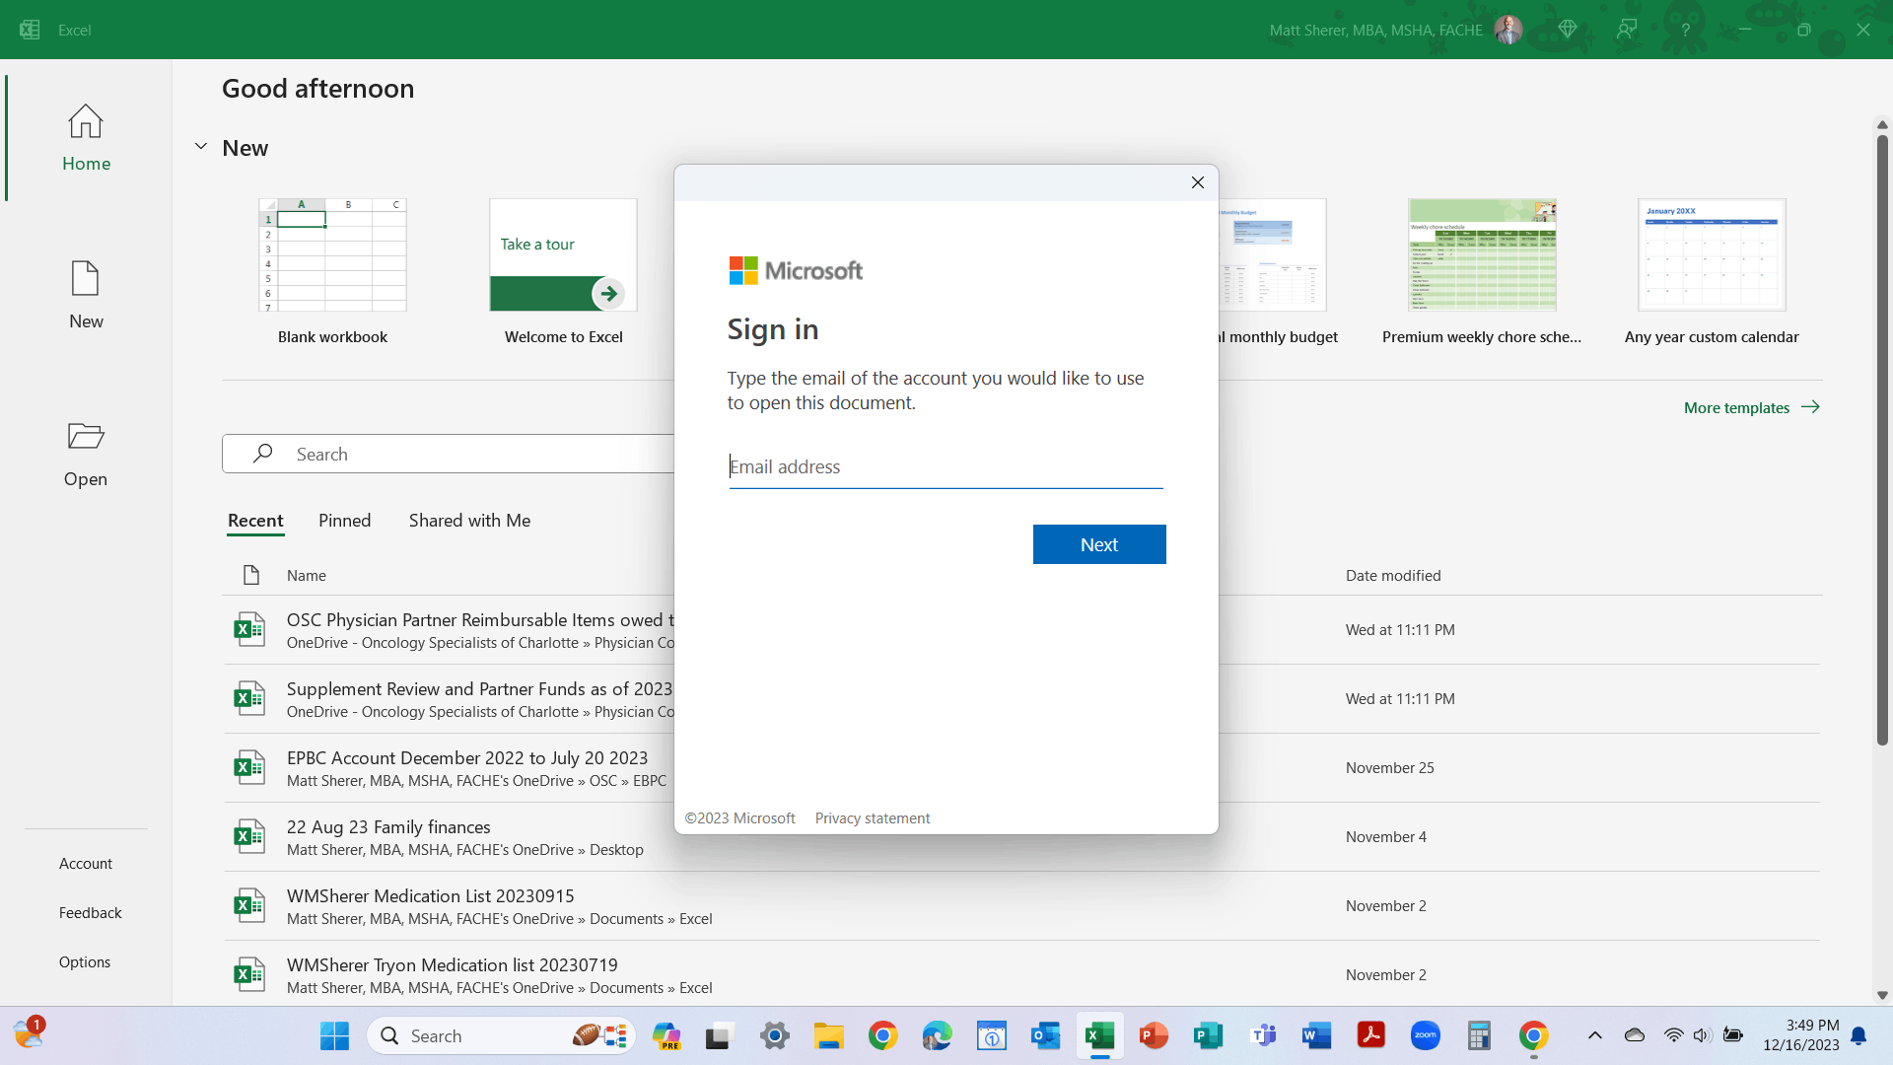Close the Microsoft sign-in dialog
1893x1065 pixels.
[1197, 182]
